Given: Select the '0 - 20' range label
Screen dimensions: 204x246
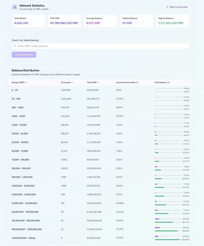Looking at the screenshot, I should pos(15,90).
